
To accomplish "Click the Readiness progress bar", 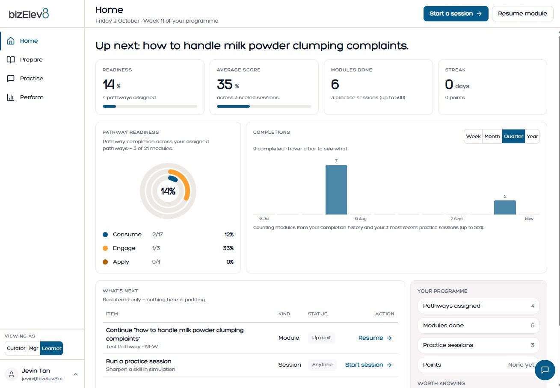I will (150, 106).
